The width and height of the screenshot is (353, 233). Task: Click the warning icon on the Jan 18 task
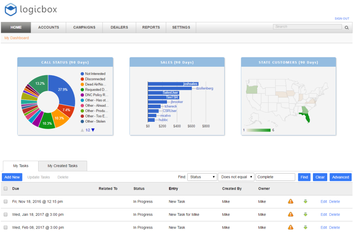290,214
